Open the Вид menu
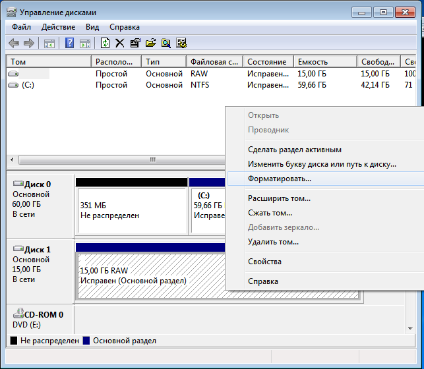Screen dimensions: 424x369 pyautogui.click(x=92, y=27)
